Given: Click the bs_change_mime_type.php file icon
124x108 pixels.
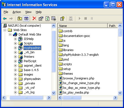Looking at the screenshot, I should 61,83.
